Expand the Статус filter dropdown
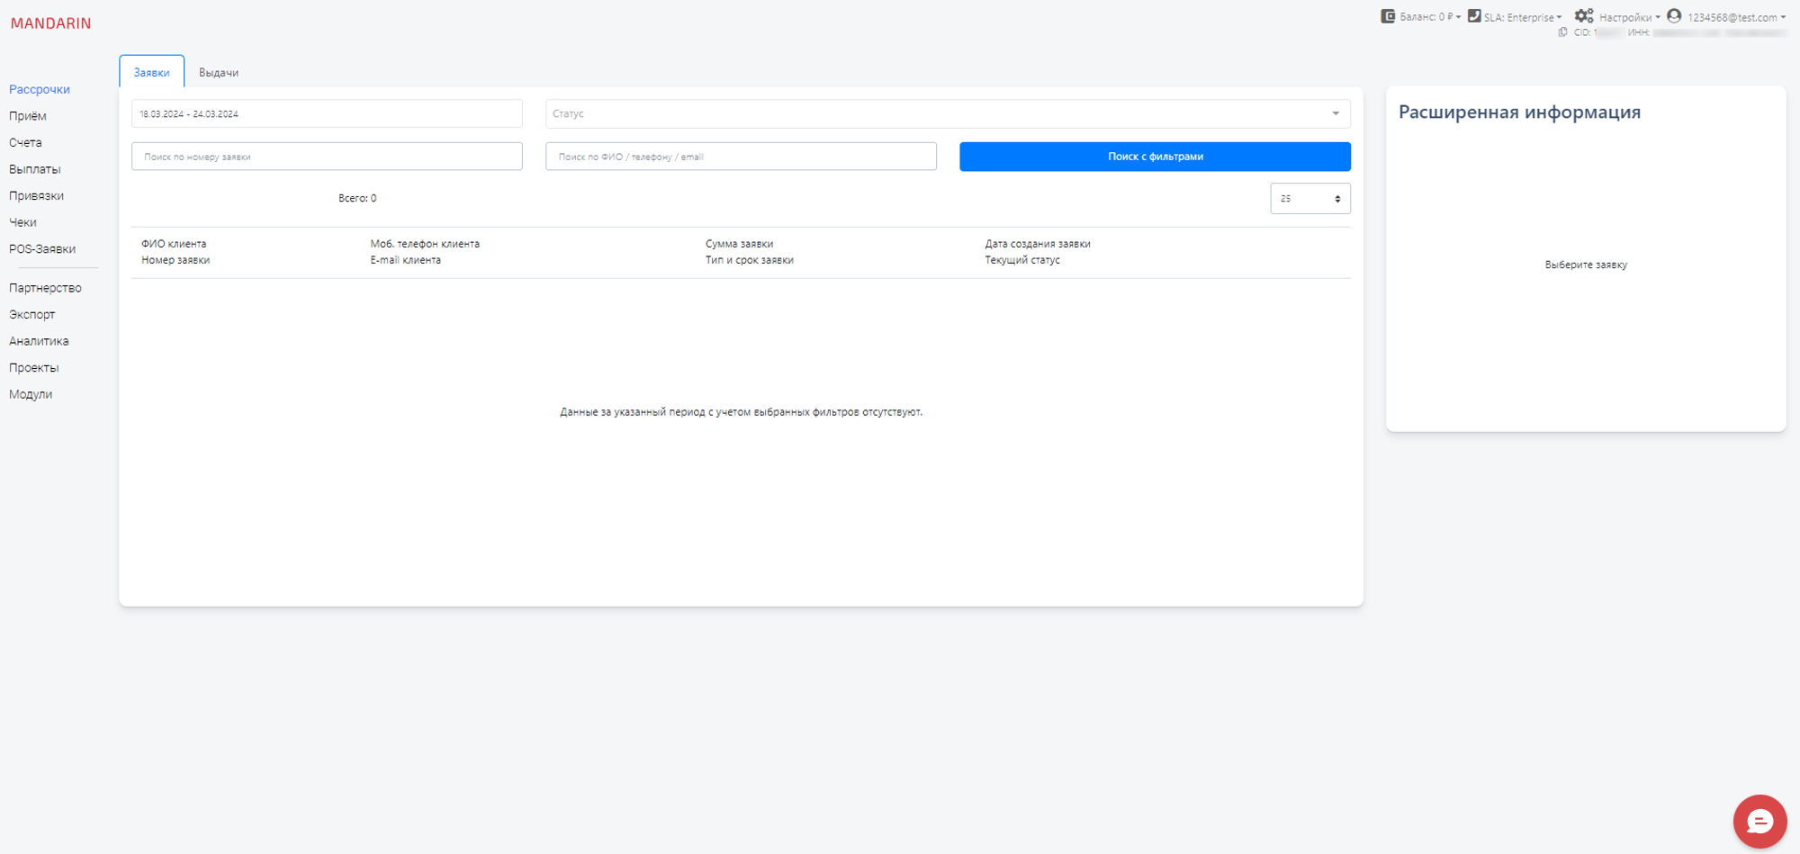The width and height of the screenshot is (1800, 854). (x=947, y=114)
